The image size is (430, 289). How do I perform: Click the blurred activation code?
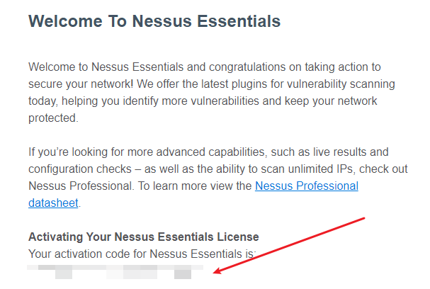[x=115, y=272]
